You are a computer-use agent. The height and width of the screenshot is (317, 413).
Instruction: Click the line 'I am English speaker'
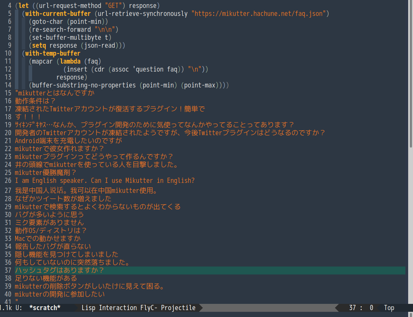click(105, 181)
